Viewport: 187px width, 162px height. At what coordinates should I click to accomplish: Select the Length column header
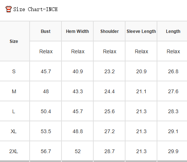pyautogui.click(x=173, y=31)
